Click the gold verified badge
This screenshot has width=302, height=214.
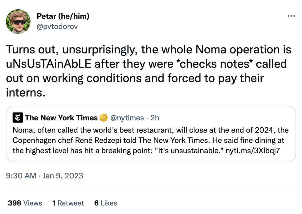coord(104,117)
